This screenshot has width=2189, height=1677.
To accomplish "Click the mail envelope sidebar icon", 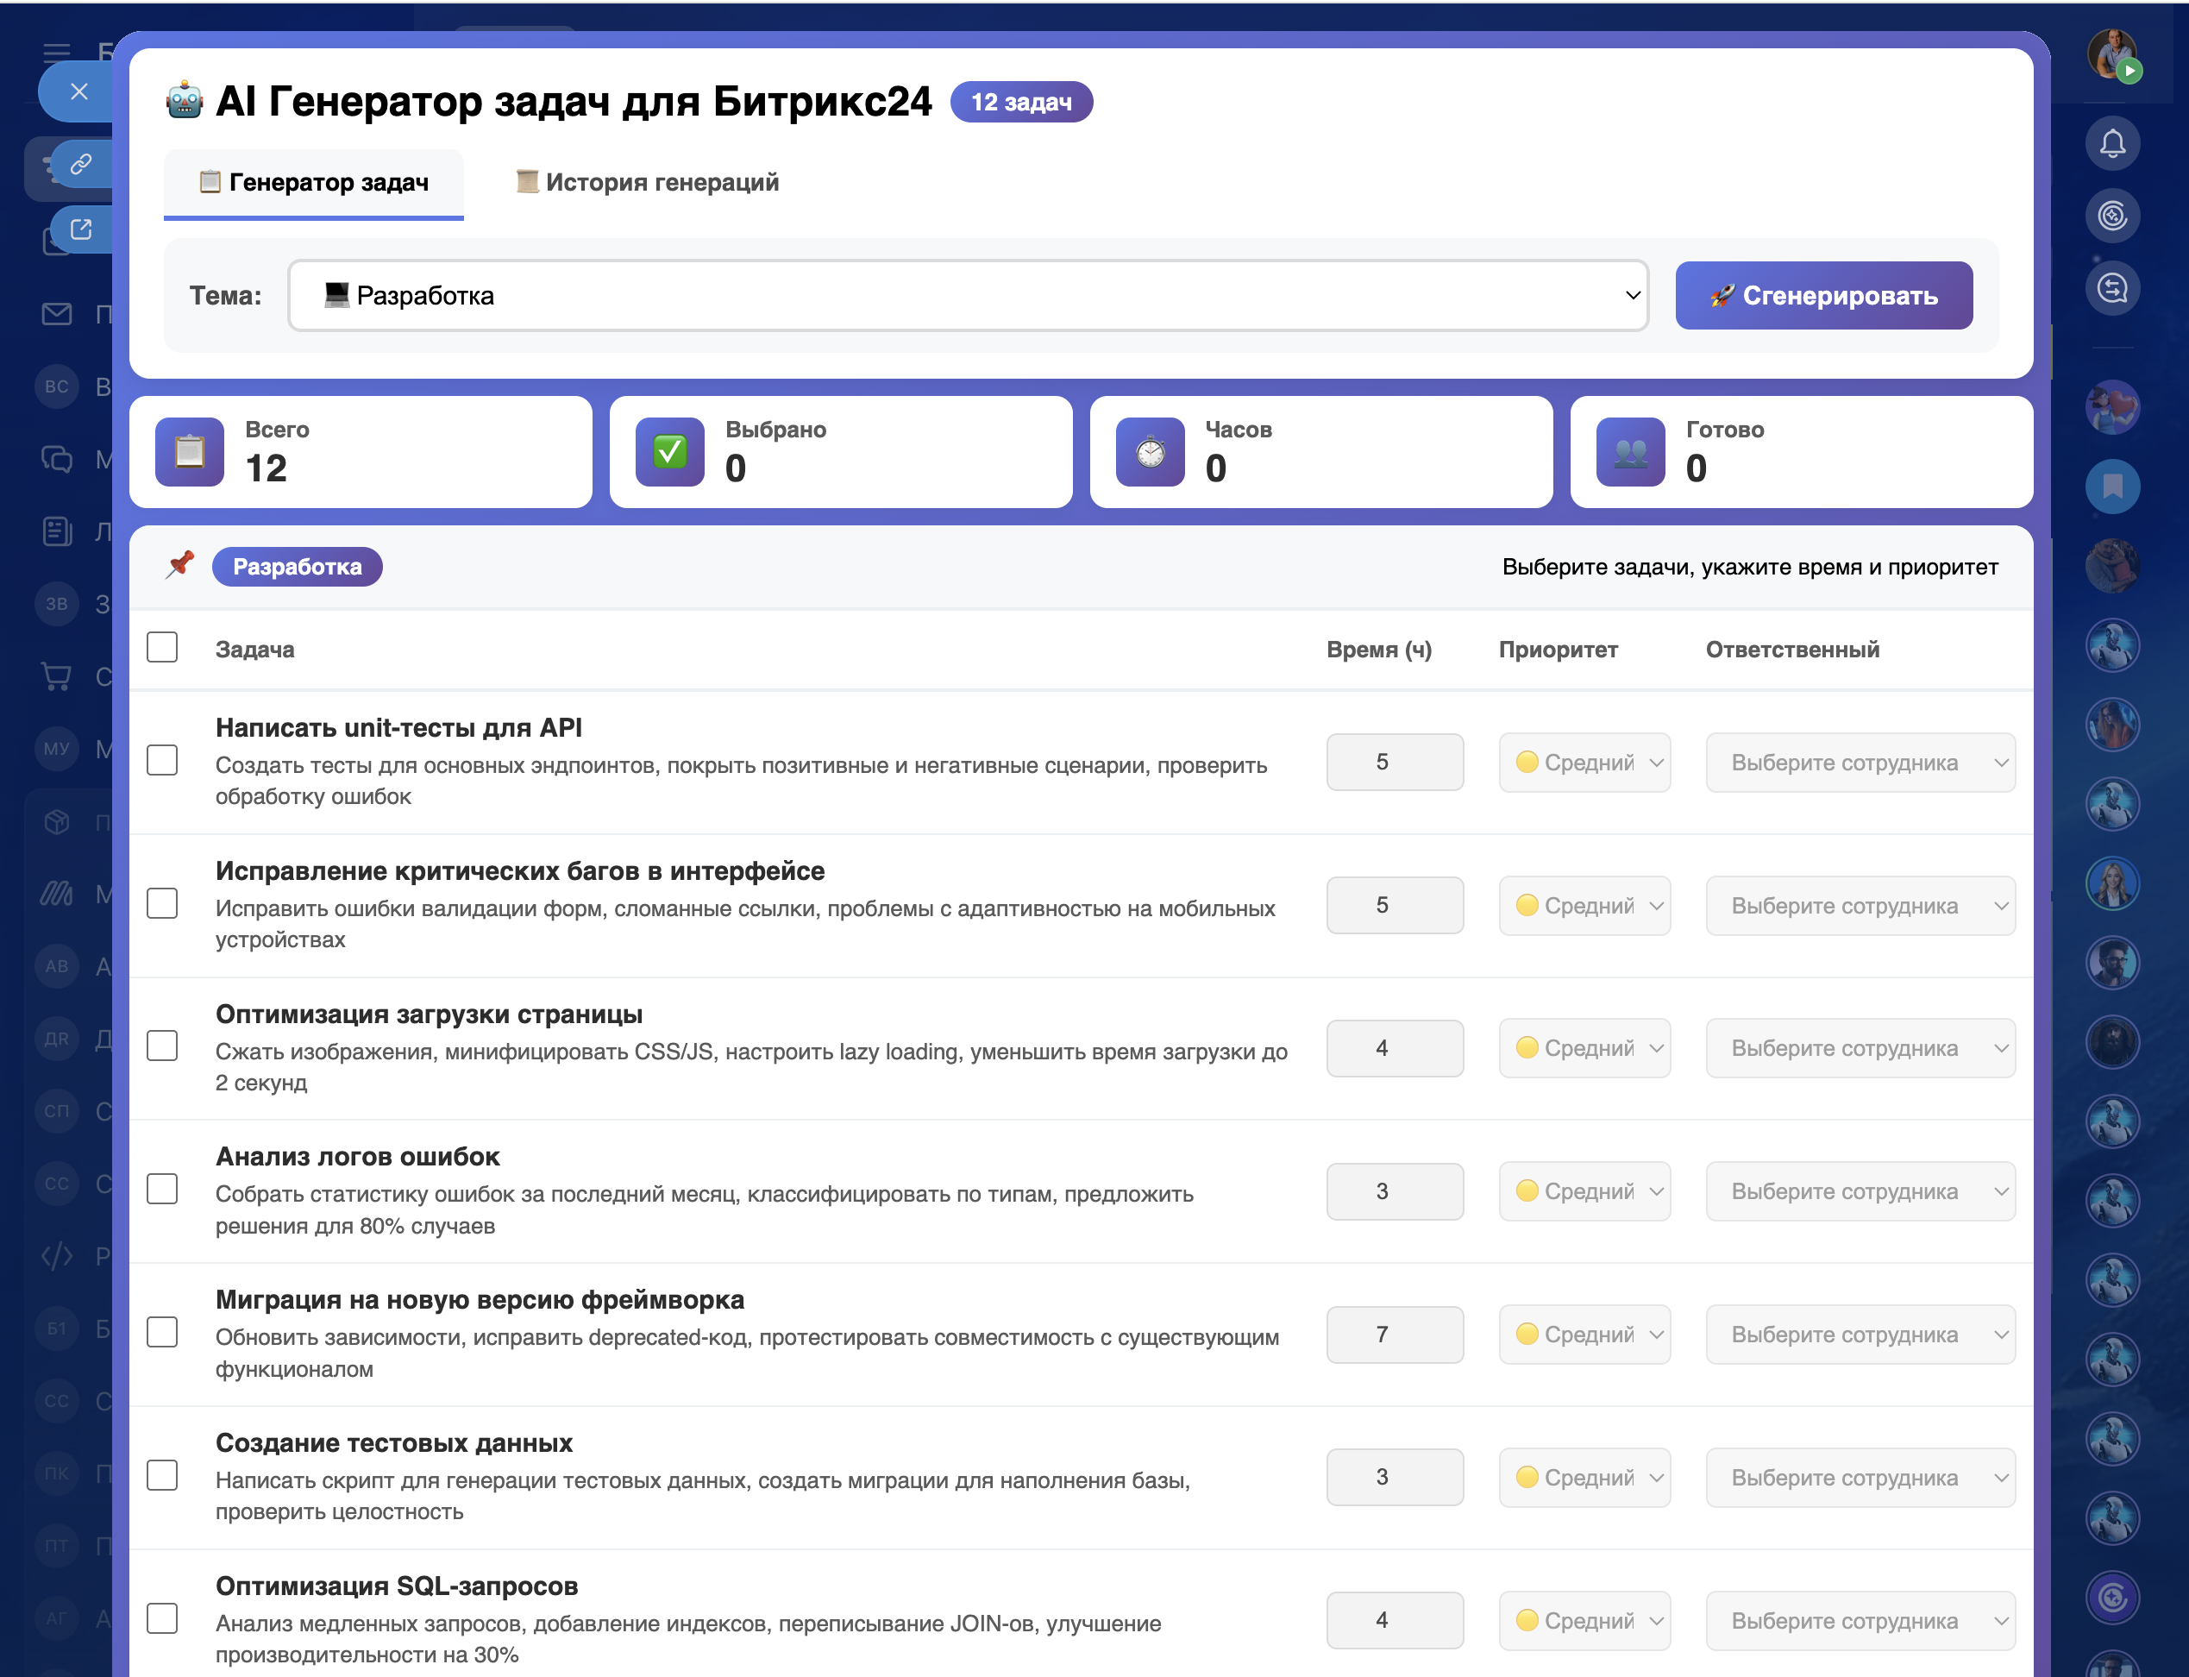I will tap(57, 314).
